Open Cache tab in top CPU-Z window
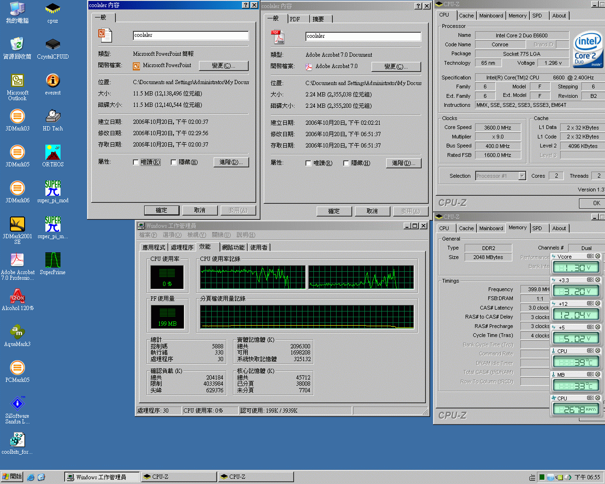The width and height of the screenshot is (605, 484). (466, 16)
